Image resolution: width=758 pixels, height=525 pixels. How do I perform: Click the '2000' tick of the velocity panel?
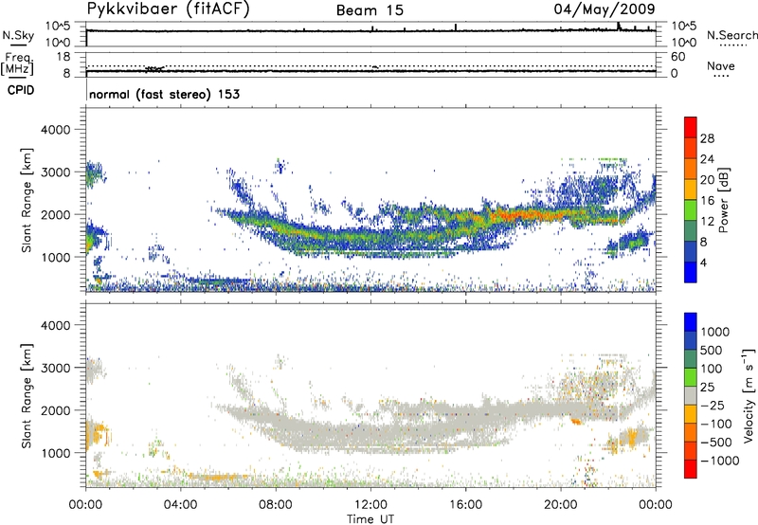pos(56,410)
